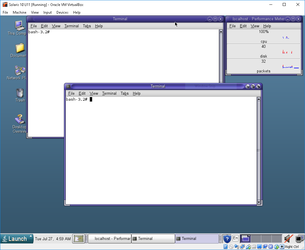Viewport: 305px width, 250px height.
Task: Click the packets graph in Performance Meter
Action: (x=264, y=66)
